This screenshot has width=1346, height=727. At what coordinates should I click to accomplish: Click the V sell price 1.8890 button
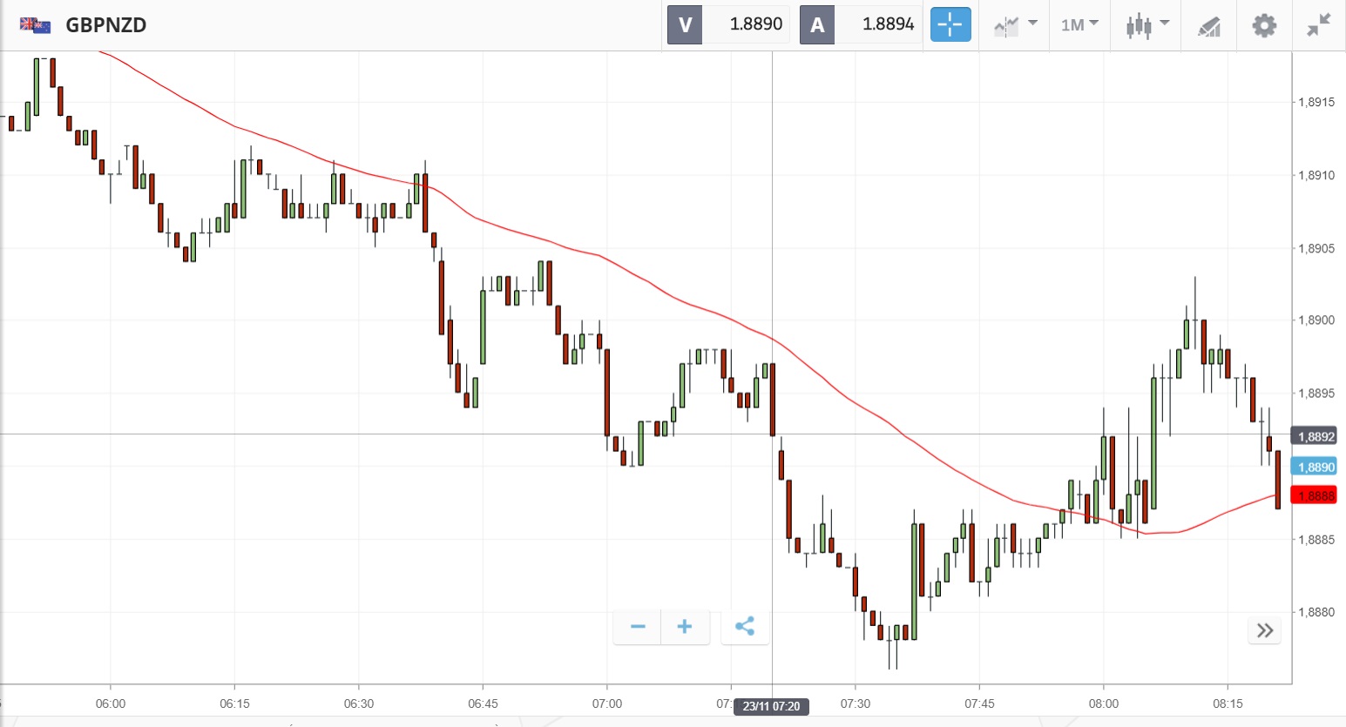click(x=728, y=24)
